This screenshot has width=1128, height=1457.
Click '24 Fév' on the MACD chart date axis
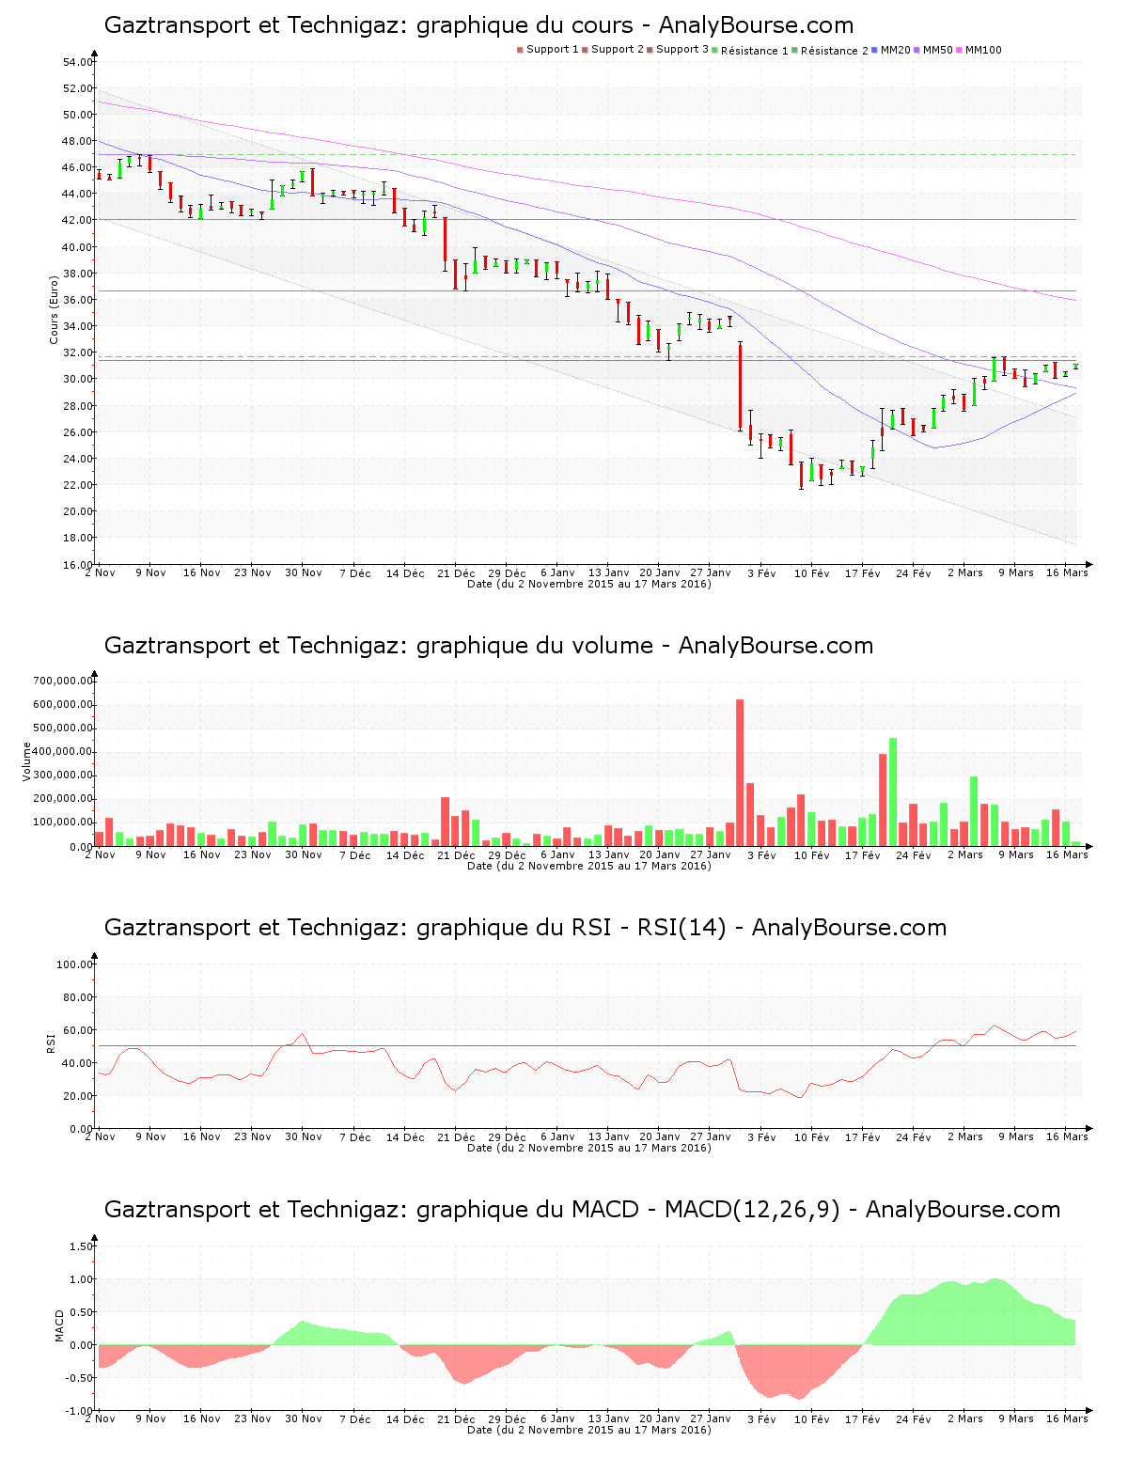click(x=914, y=1418)
